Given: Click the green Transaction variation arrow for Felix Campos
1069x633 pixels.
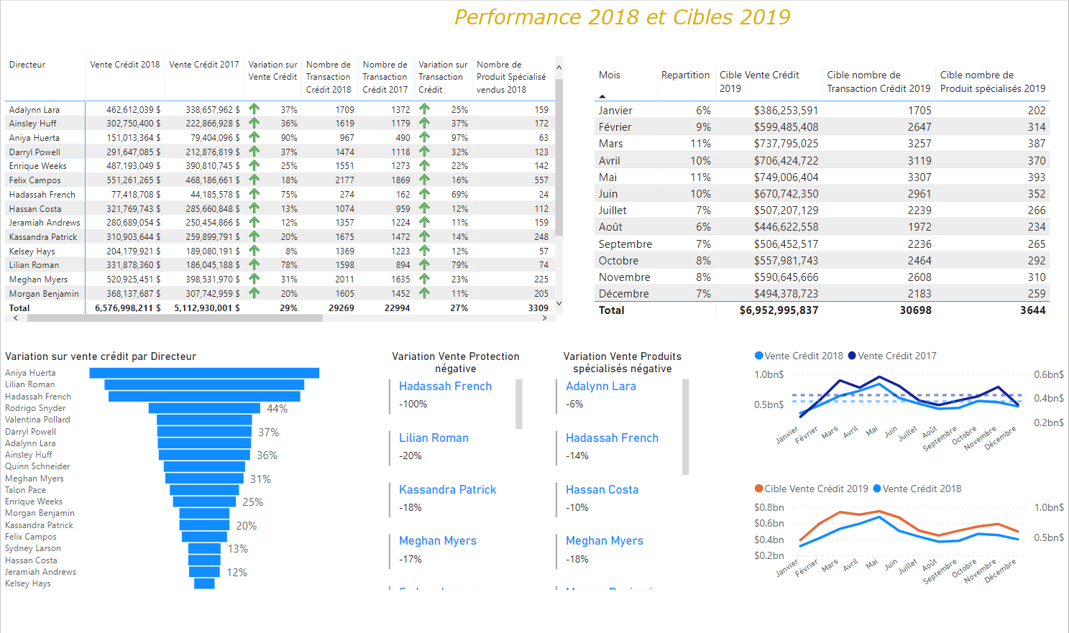Looking at the screenshot, I should point(424,180).
